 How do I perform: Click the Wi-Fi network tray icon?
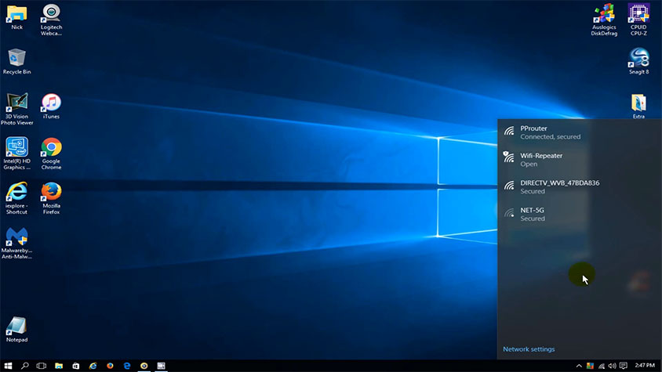click(x=601, y=366)
